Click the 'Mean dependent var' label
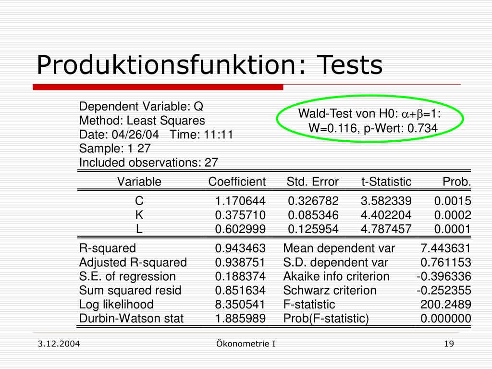 (339, 248)
